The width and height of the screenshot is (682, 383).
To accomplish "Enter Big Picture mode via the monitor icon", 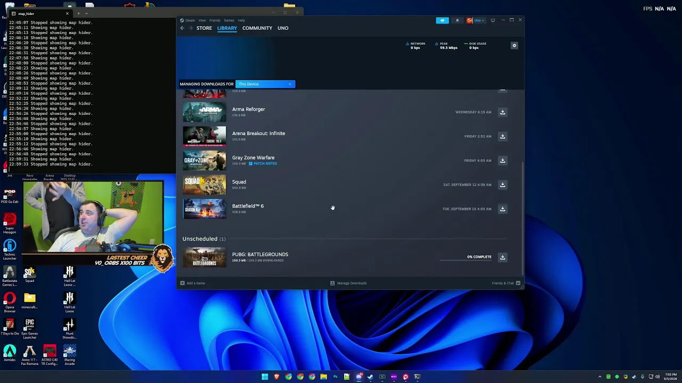I will tap(493, 20).
